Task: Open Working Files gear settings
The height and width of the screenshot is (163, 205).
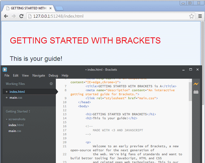Action: tap(51, 84)
